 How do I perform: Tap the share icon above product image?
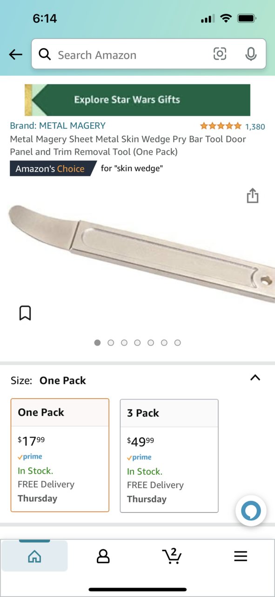tap(252, 196)
